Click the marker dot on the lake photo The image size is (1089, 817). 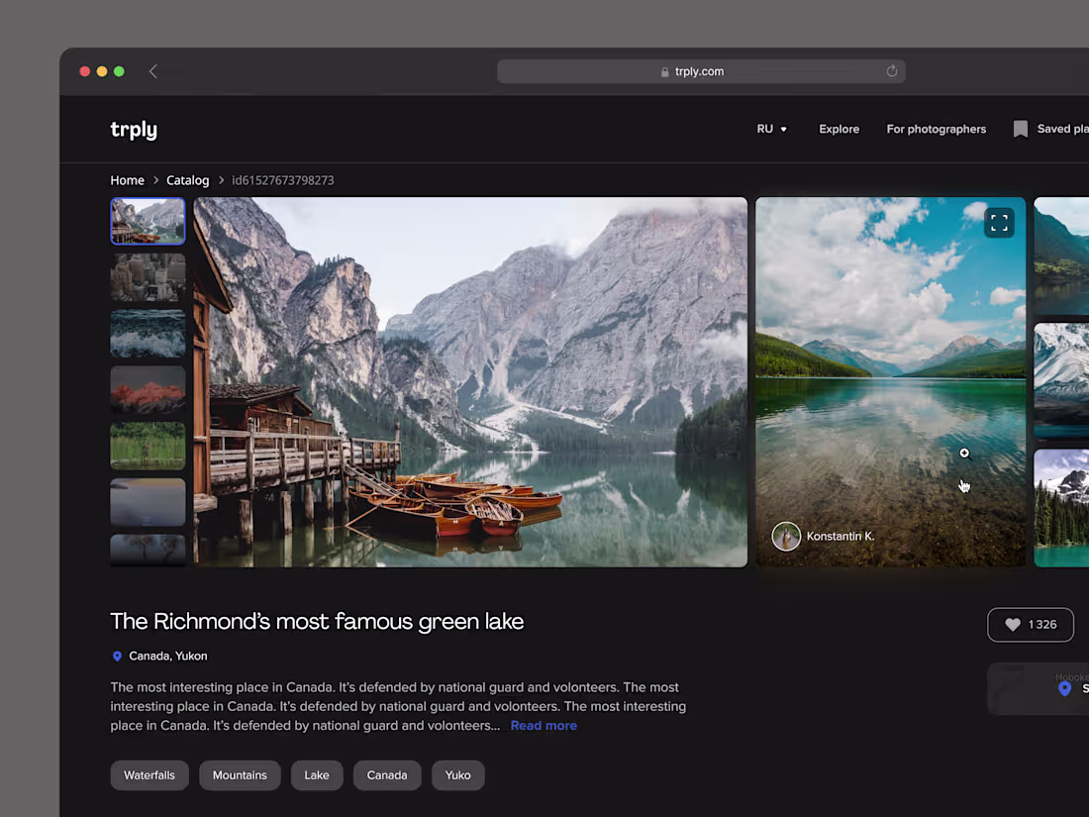[x=964, y=453]
